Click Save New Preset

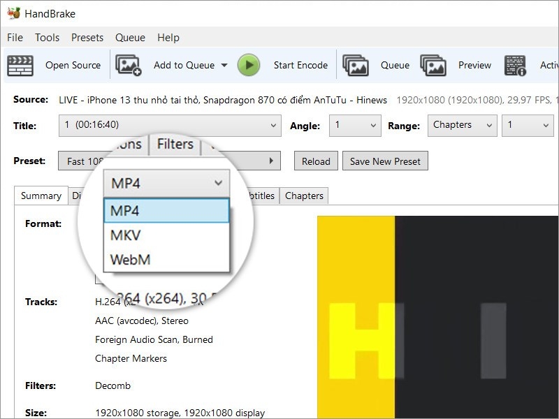tap(385, 161)
